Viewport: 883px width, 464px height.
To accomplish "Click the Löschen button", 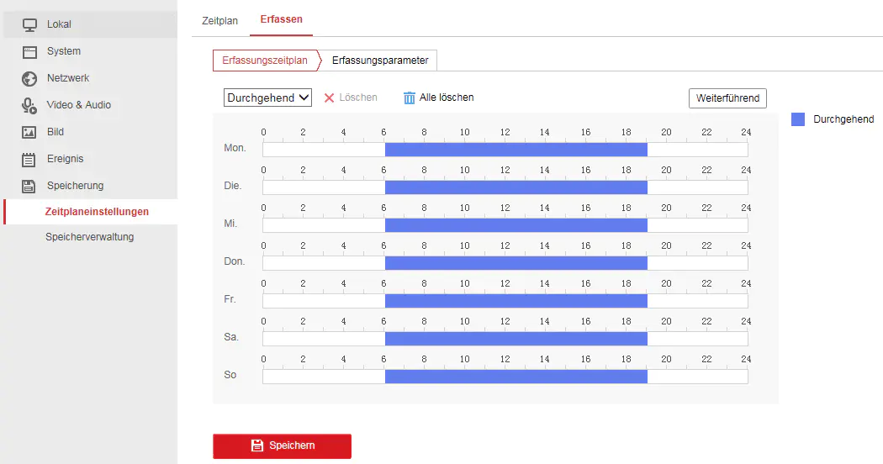I will [x=351, y=98].
